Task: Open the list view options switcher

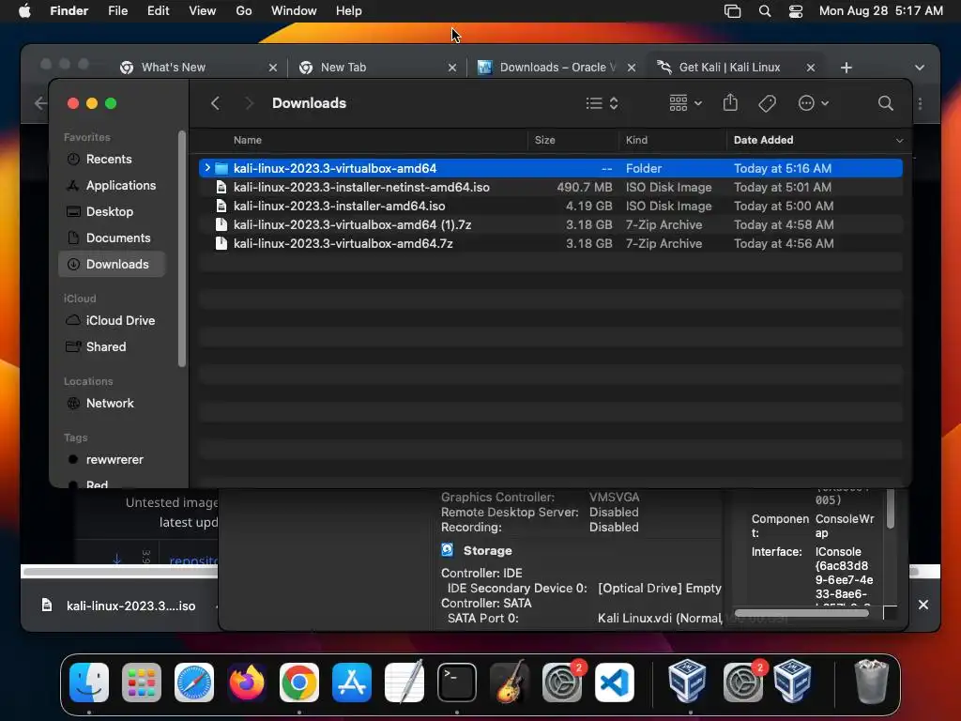Action: coord(602,103)
